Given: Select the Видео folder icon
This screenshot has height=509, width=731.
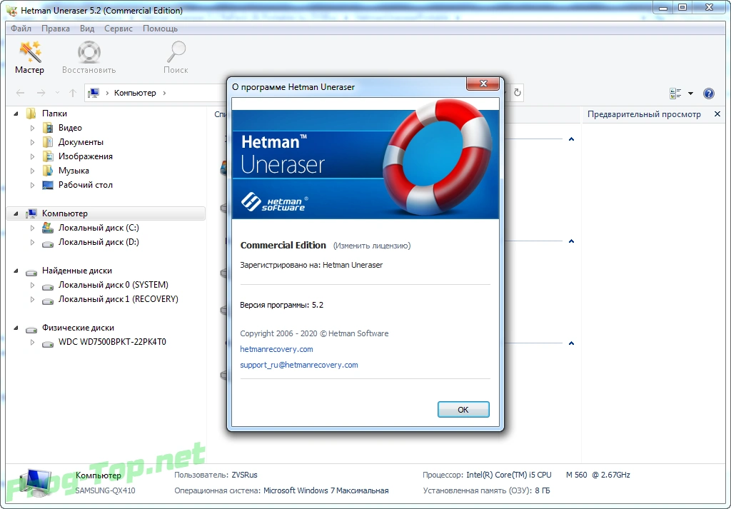Looking at the screenshot, I should [48, 128].
